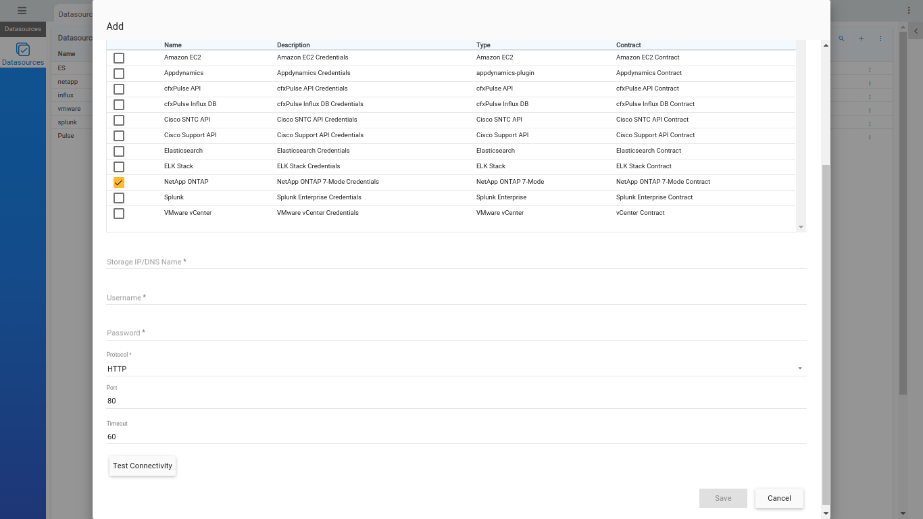Select the cfxPulse API checkbox
Screen dimensions: 923x519
click(x=119, y=89)
